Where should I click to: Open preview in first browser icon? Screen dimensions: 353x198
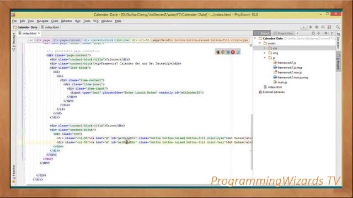click(x=218, y=52)
